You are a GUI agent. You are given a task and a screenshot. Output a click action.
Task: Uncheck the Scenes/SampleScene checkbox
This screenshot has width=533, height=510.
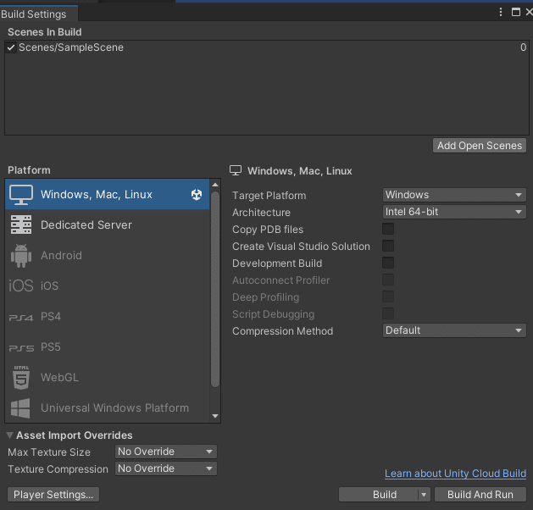[11, 47]
